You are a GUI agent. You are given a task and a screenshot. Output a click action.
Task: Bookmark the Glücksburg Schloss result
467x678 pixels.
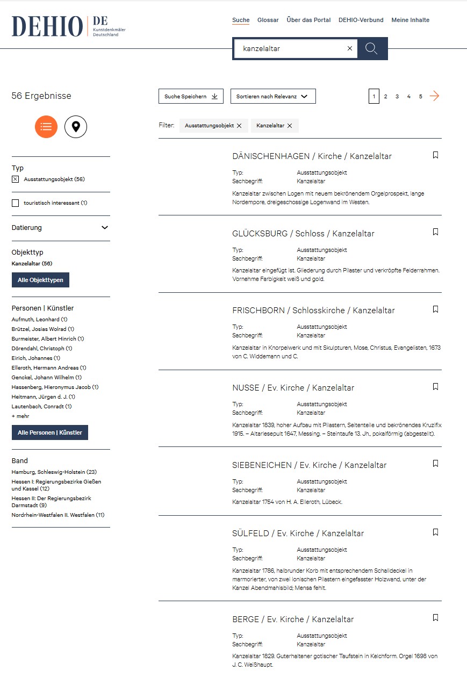tap(435, 232)
